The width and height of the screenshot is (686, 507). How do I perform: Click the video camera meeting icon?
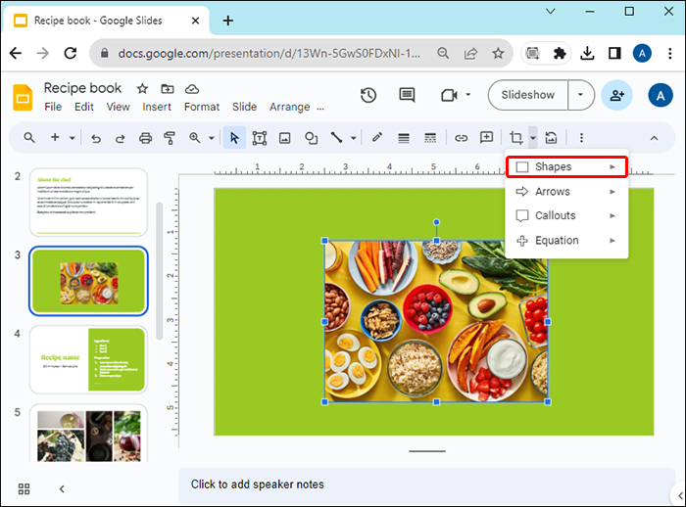tap(449, 95)
